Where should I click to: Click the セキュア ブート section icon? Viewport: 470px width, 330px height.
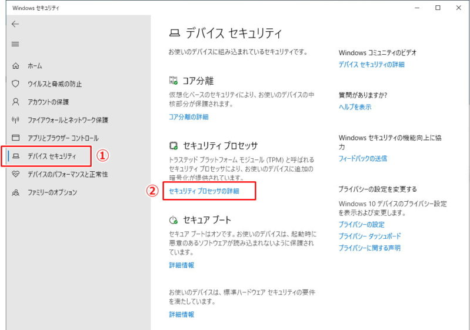(174, 220)
